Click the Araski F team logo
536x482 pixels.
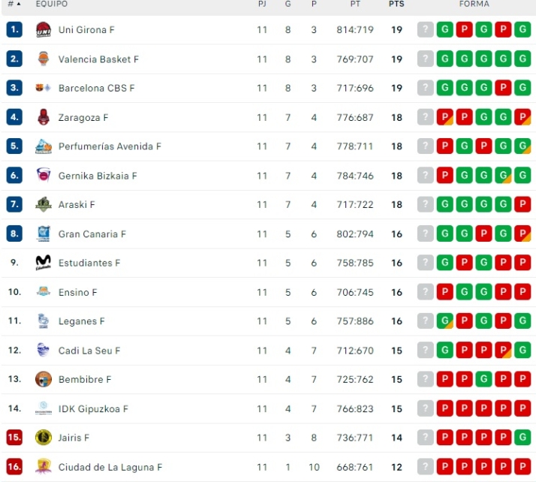[44, 205]
